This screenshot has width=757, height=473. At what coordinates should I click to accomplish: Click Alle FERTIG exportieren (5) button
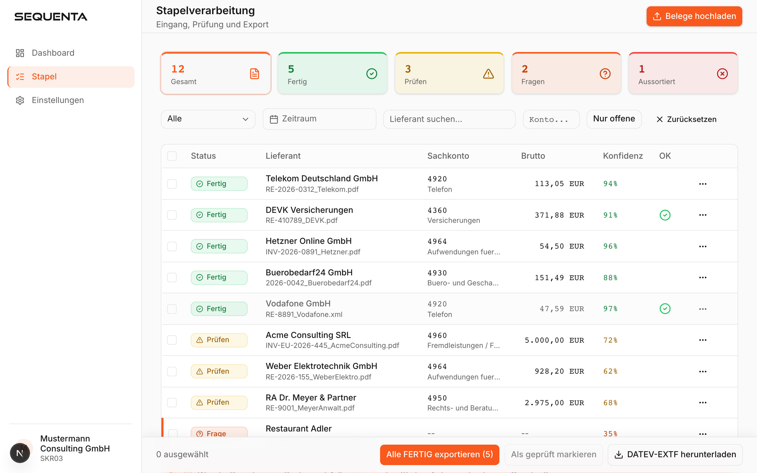point(439,454)
